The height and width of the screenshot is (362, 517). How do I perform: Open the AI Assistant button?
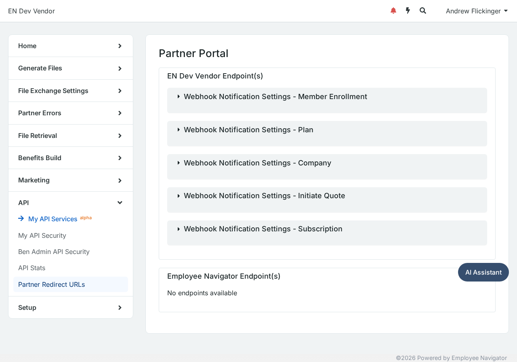(483, 272)
